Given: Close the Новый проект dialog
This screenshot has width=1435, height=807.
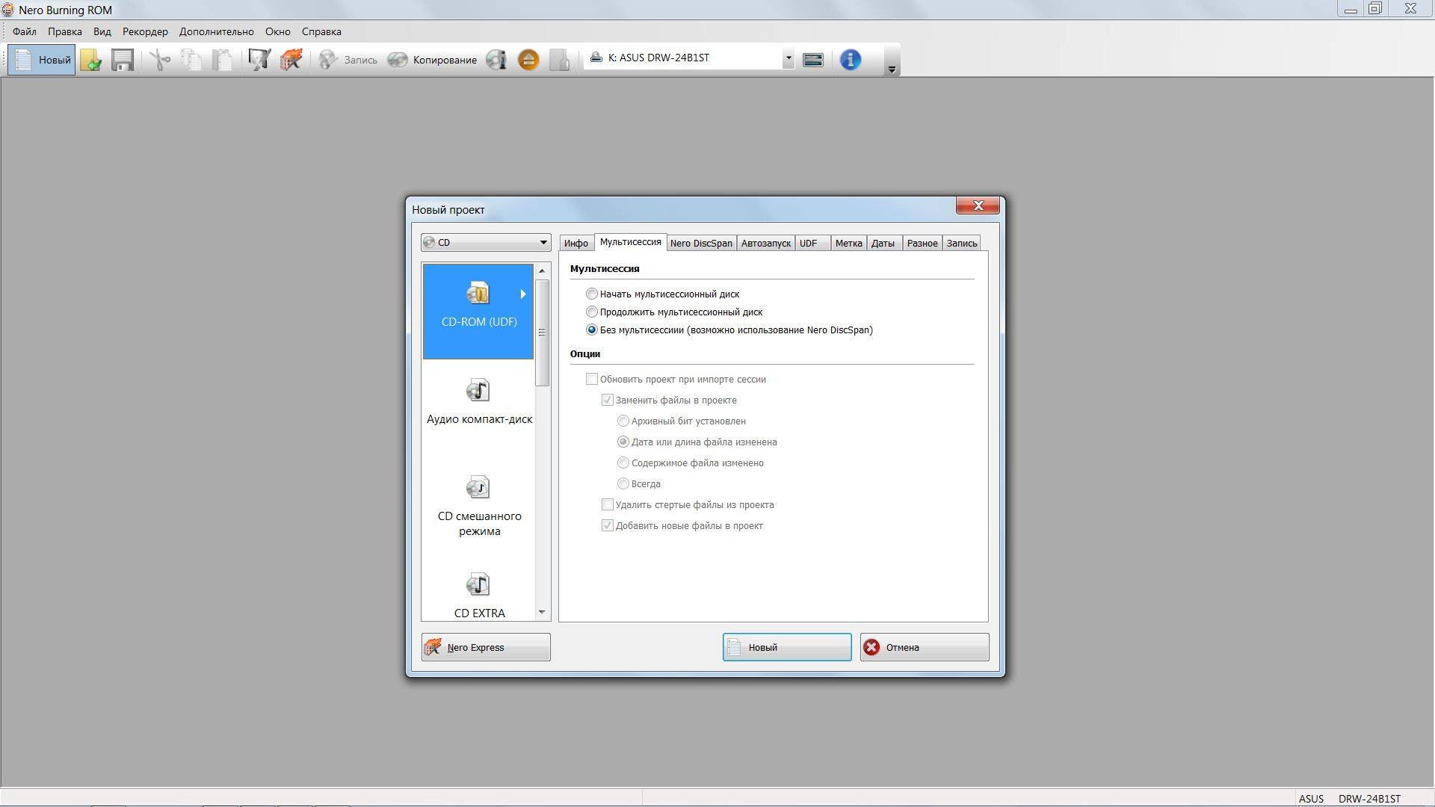Looking at the screenshot, I should 978,205.
